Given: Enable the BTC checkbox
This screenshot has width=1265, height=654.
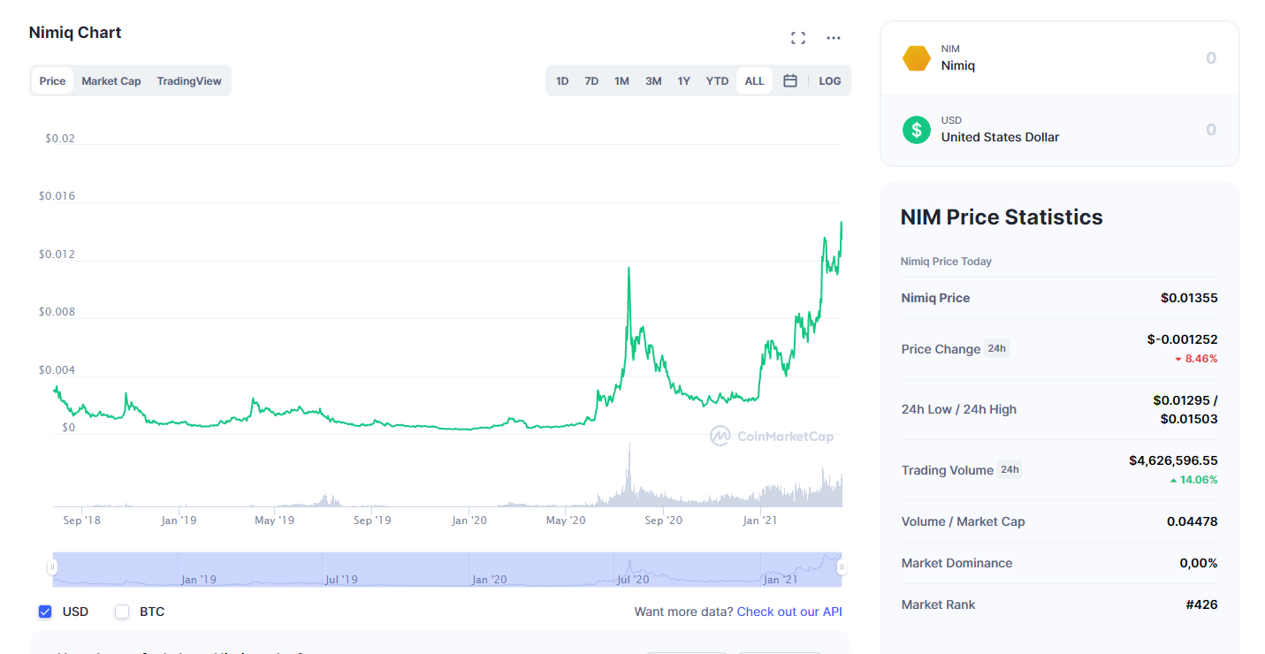Looking at the screenshot, I should pyautogui.click(x=122, y=612).
